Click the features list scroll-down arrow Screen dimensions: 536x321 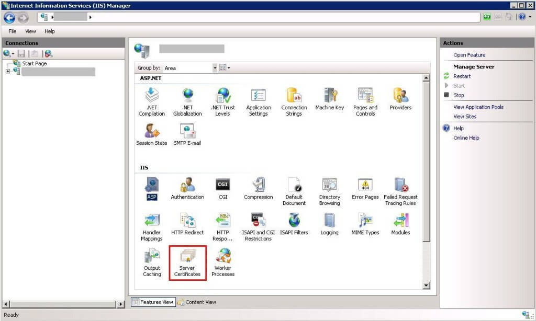[426, 285]
